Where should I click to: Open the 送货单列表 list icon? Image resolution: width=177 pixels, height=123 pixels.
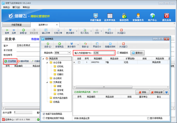(x=110, y=16)
